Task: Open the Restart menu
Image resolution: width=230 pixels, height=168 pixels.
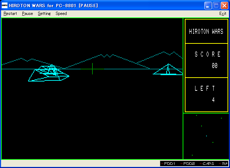Action: [10, 14]
